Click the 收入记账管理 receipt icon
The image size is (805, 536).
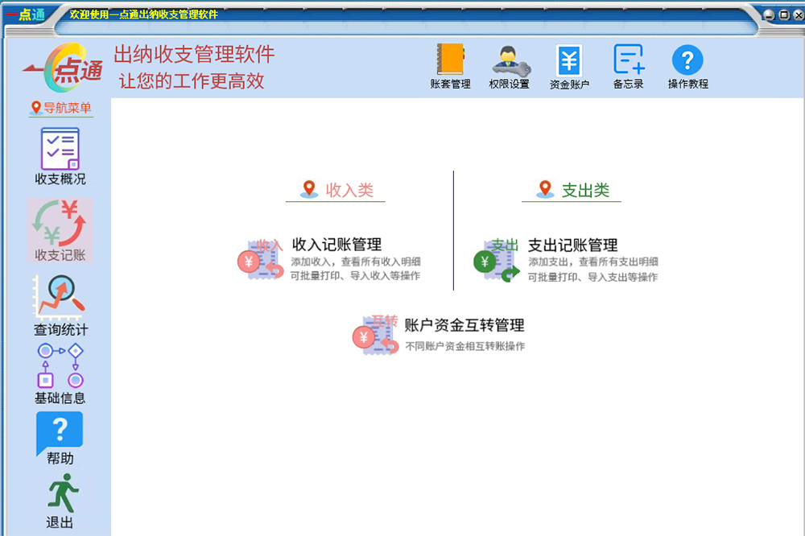coord(261,260)
